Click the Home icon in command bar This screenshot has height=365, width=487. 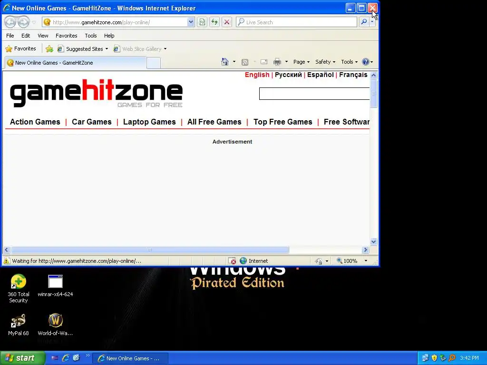(225, 62)
